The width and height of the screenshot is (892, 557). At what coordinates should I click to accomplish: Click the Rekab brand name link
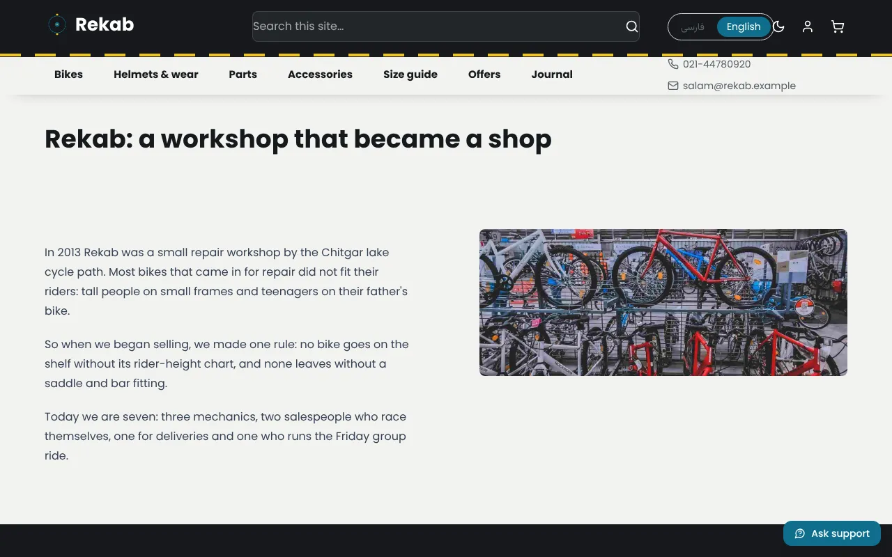pyautogui.click(x=105, y=25)
